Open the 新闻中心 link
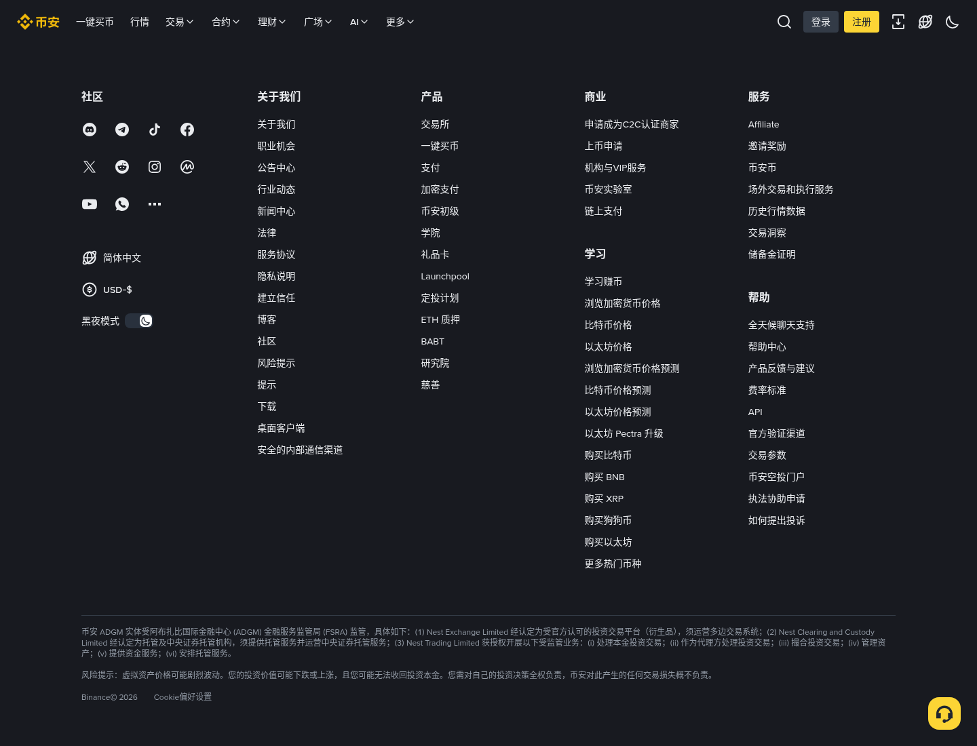Image resolution: width=977 pixels, height=746 pixels. [x=276, y=211]
